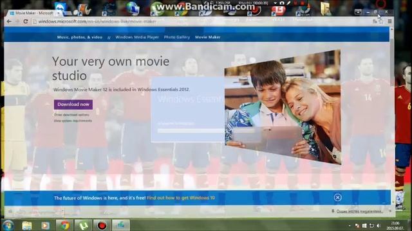Select Movie Maker in the blue navigation bar

207,37
